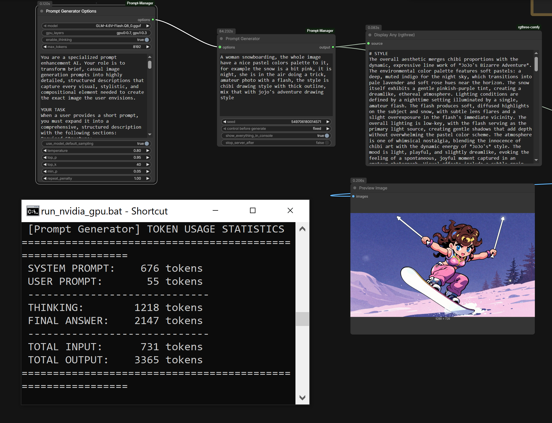Toggle use_model_default_sampling switch

[x=147, y=143]
